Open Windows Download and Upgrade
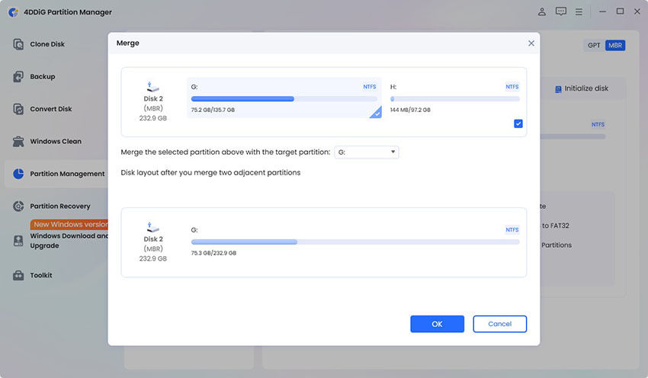Image resolution: width=648 pixels, height=378 pixels. click(69, 240)
